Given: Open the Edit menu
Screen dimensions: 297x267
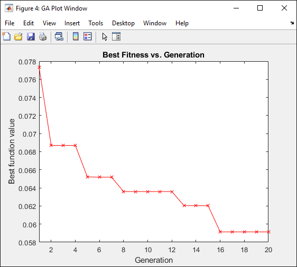Looking at the screenshot, I should coord(29,23).
